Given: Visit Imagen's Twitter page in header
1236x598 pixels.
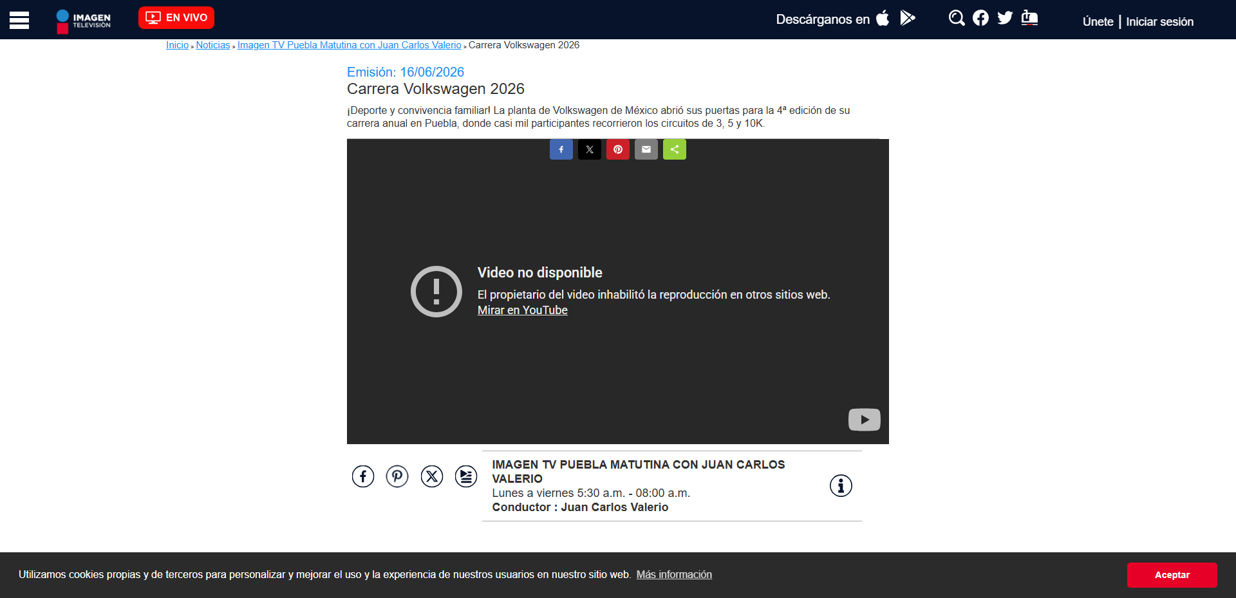Looking at the screenshot, I should [1005, 18].
